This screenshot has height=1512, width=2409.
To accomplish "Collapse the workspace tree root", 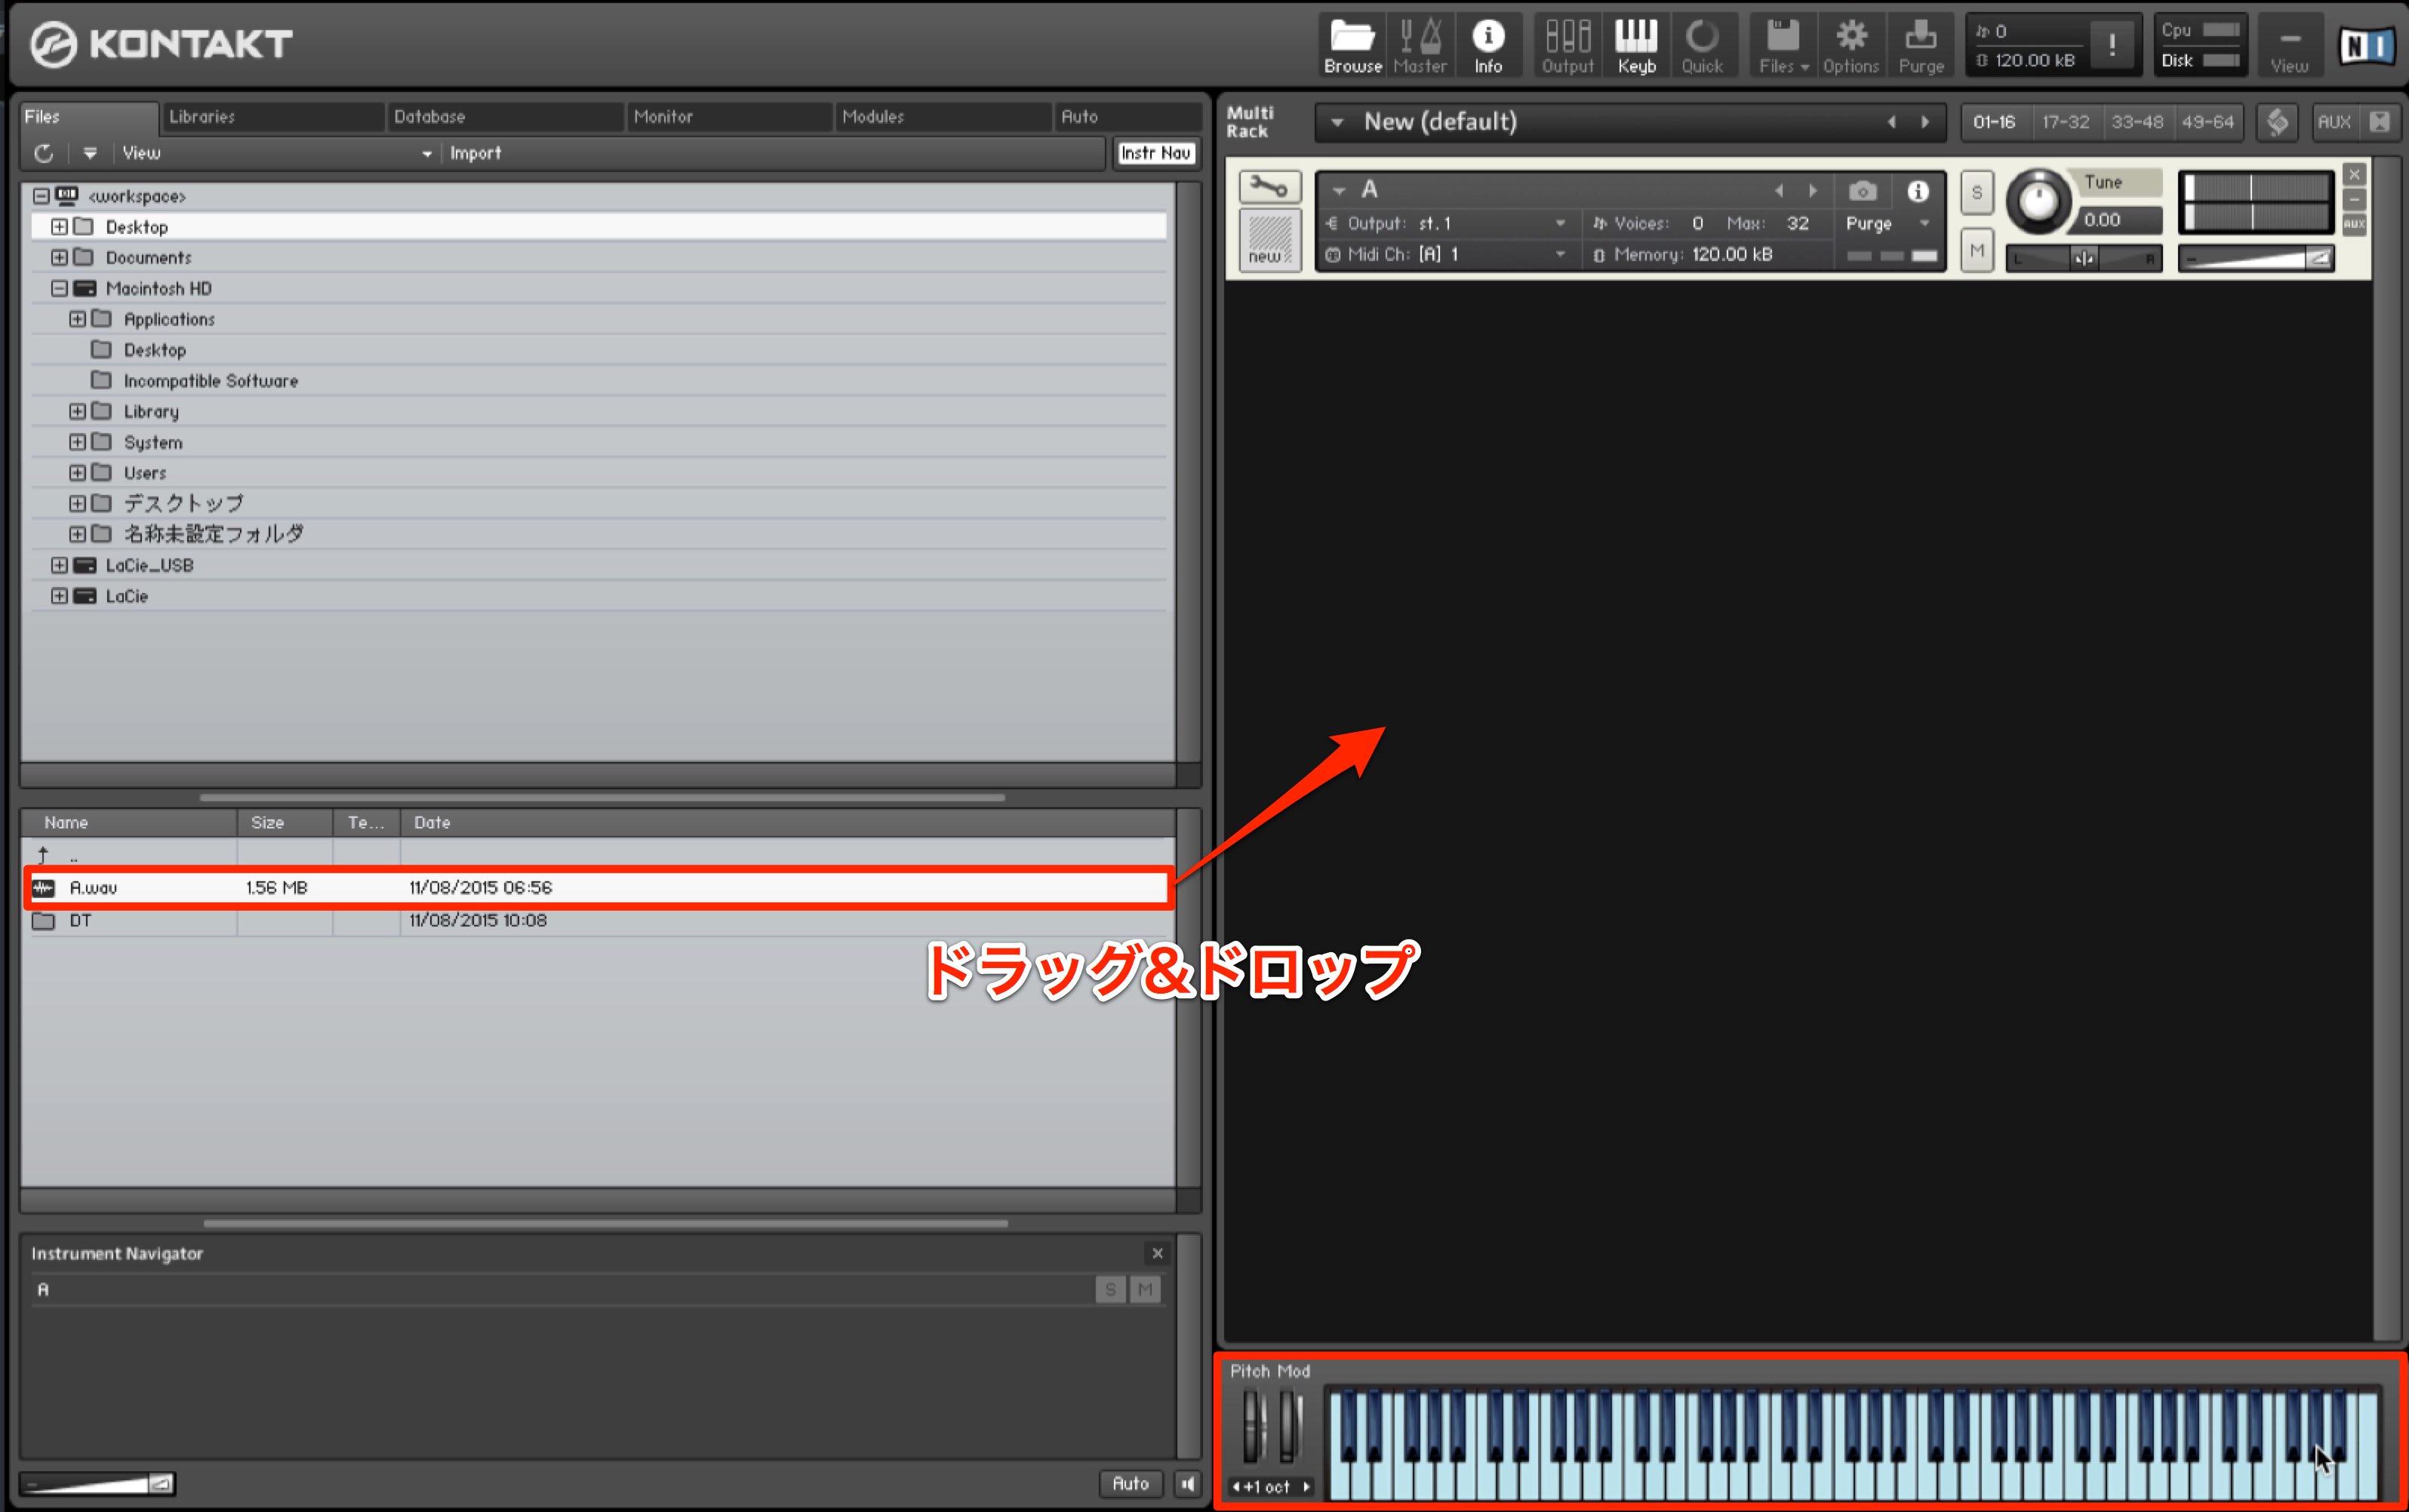I will tap(41, 196).
